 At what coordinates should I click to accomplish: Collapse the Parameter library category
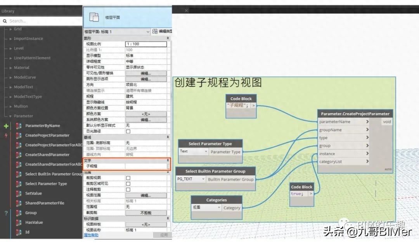point(10,116)
